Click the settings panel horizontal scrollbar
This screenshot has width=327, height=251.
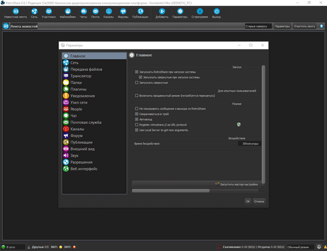point(171,191)
